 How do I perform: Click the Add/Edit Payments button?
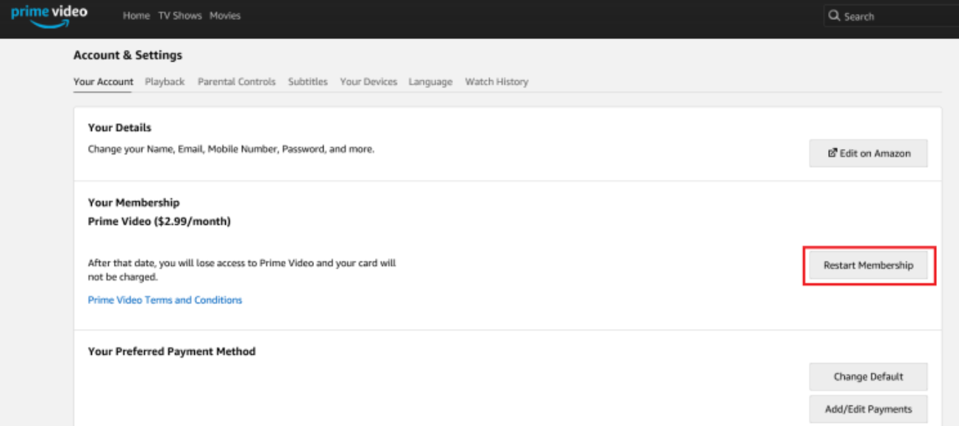coord(869,409)
